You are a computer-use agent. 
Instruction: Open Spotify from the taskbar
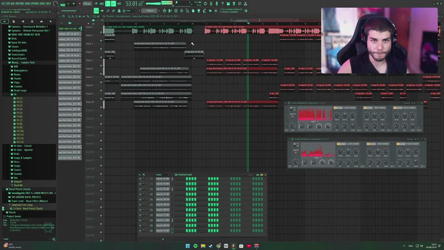tap(195, 246)
